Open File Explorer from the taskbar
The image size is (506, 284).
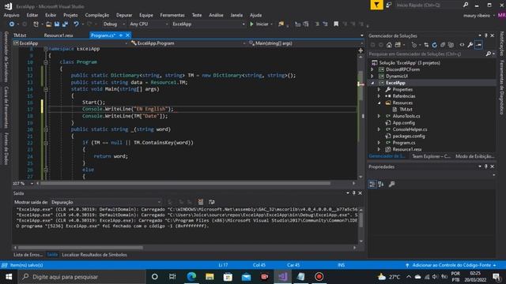tap(210, 277)
